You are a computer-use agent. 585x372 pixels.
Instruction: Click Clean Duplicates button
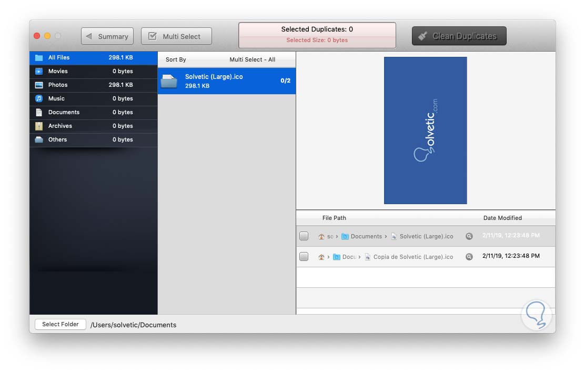[459, 36]
